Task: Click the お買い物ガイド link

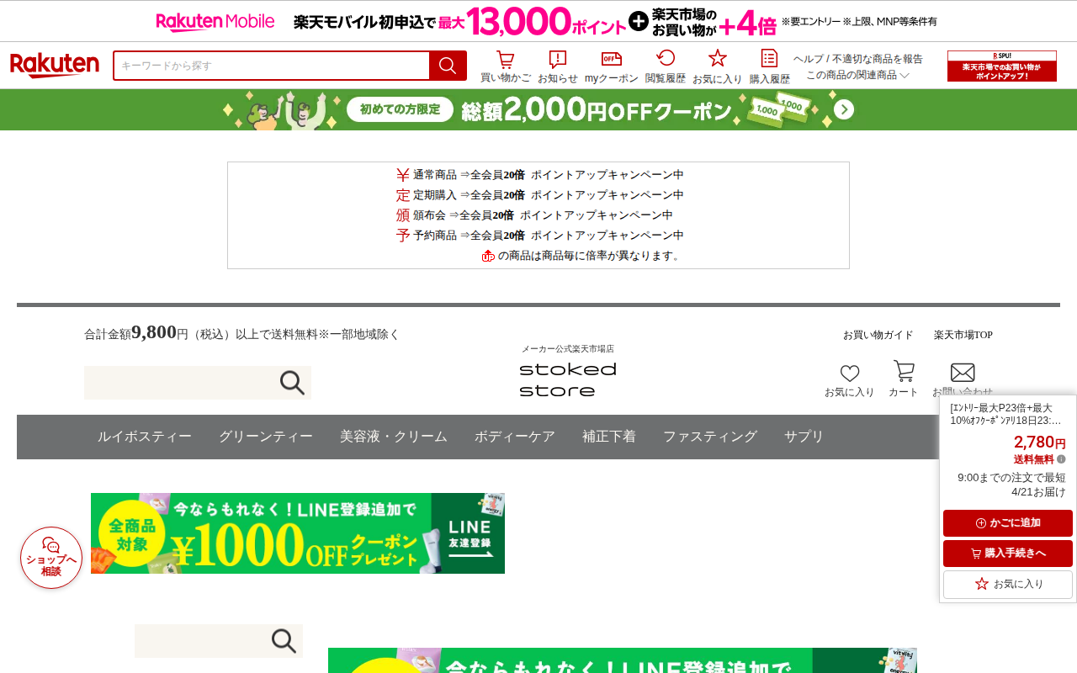Action: [x=878, y=335]
